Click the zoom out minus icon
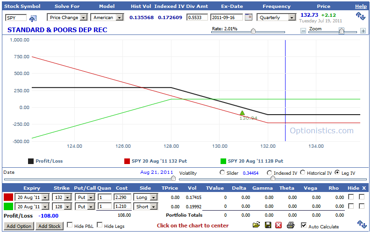 coord(303,31)
